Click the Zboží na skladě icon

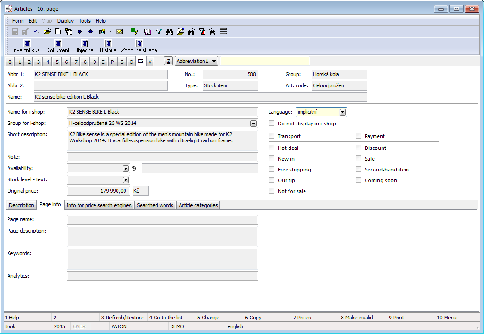click(139, 46)
